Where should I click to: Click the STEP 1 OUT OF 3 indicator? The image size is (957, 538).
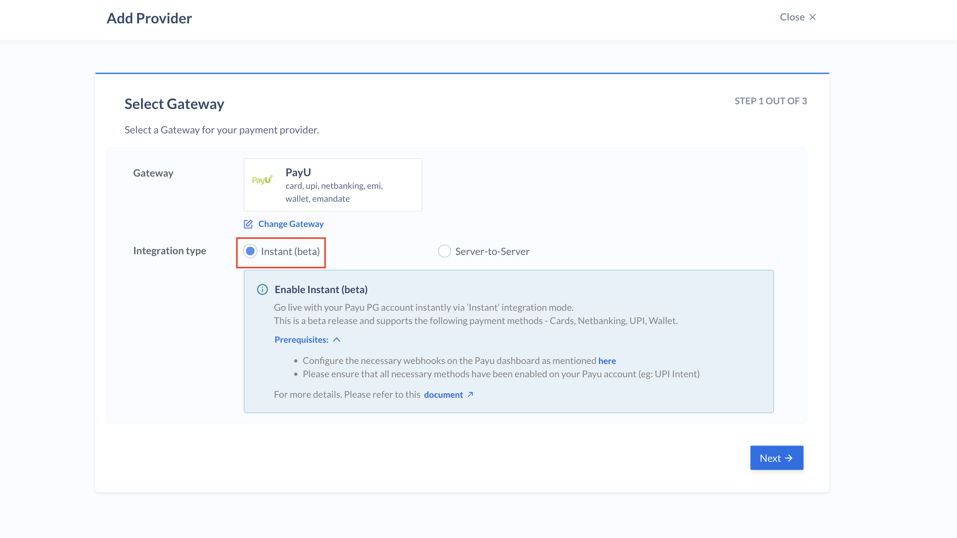(x=770, y=101)
